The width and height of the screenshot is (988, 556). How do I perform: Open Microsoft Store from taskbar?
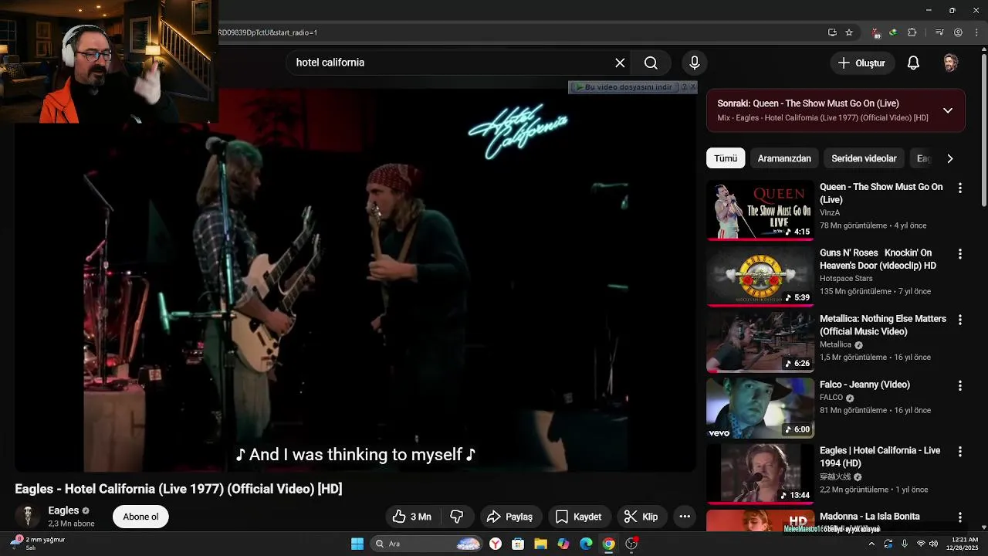pos(518,544)
